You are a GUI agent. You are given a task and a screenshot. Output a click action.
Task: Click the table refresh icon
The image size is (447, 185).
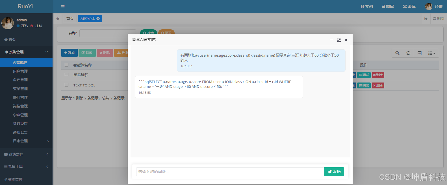[x=408, y=53]
